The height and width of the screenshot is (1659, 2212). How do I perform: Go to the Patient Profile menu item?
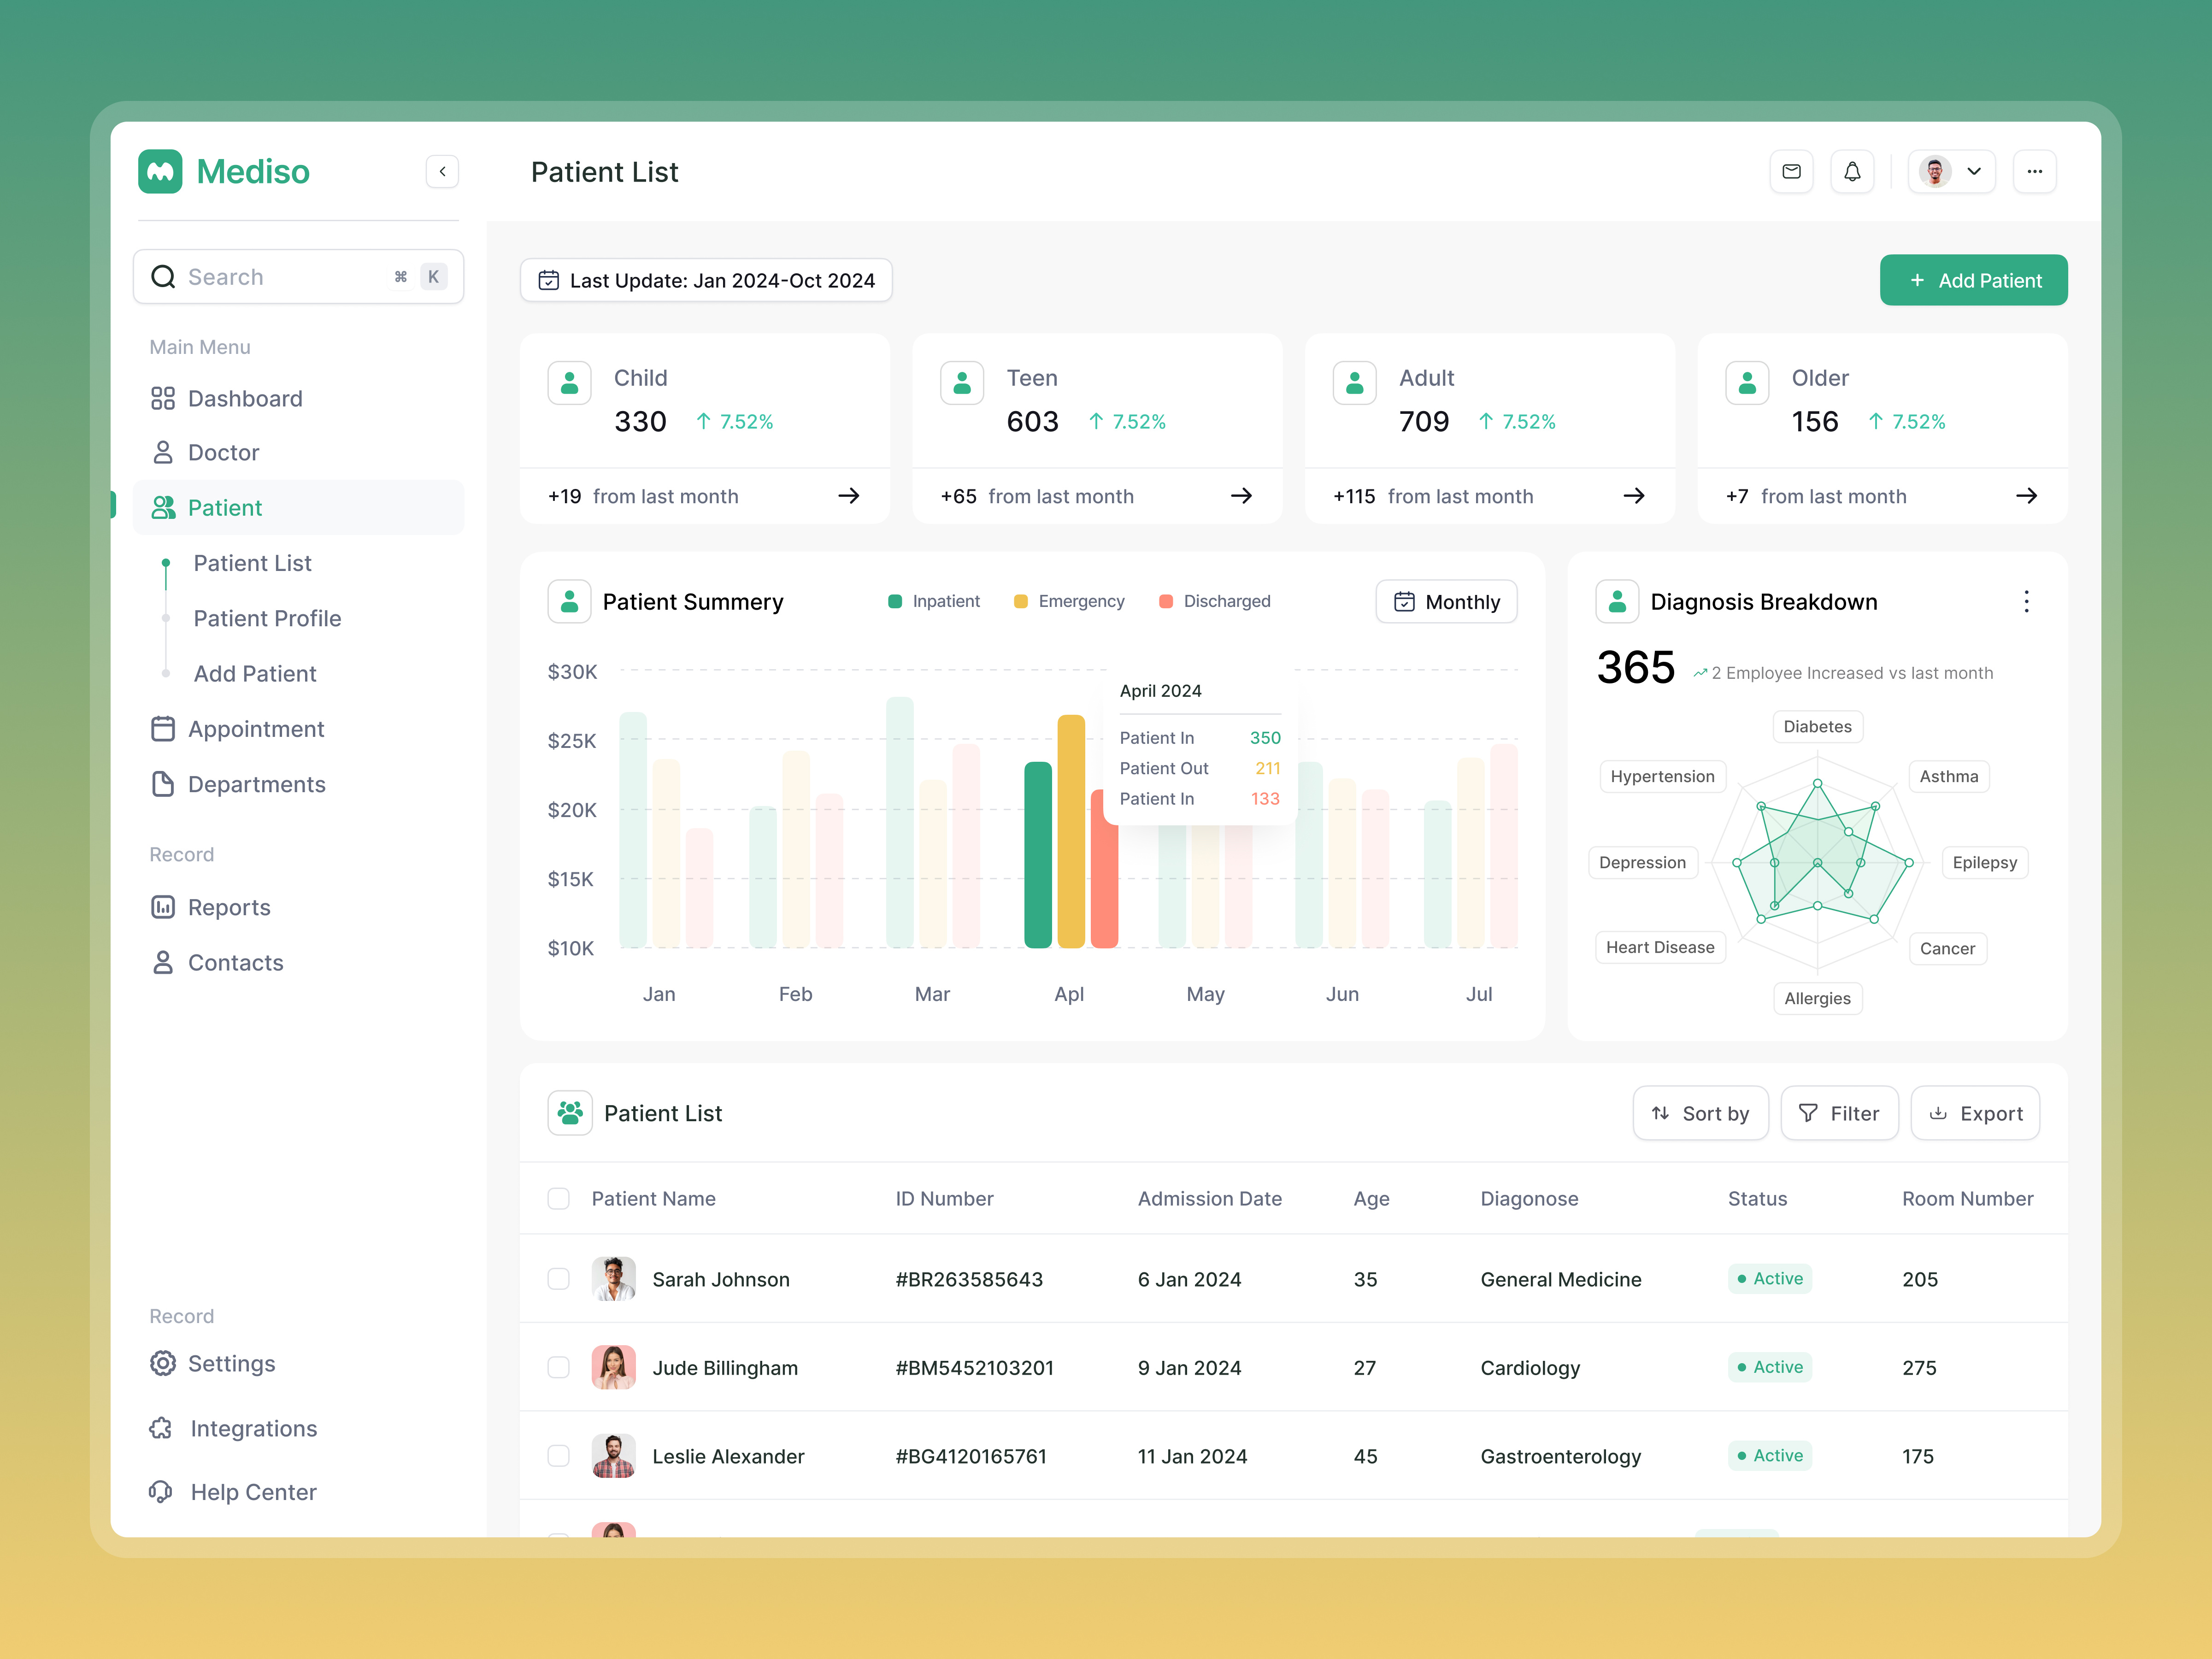click(x=267, y=618)
